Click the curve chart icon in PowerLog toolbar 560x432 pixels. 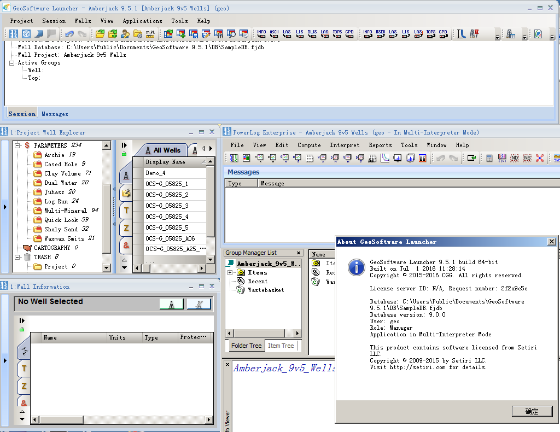[384, 158]
